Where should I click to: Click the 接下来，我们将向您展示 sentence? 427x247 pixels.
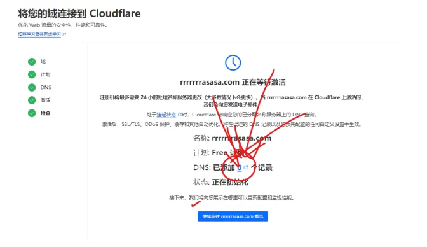tap(232, 197)
